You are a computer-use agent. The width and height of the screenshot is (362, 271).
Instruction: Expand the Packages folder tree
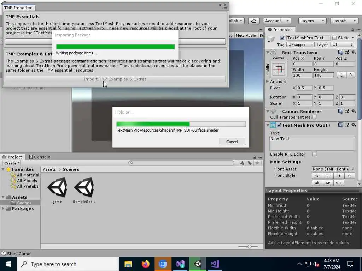point(3,208)
